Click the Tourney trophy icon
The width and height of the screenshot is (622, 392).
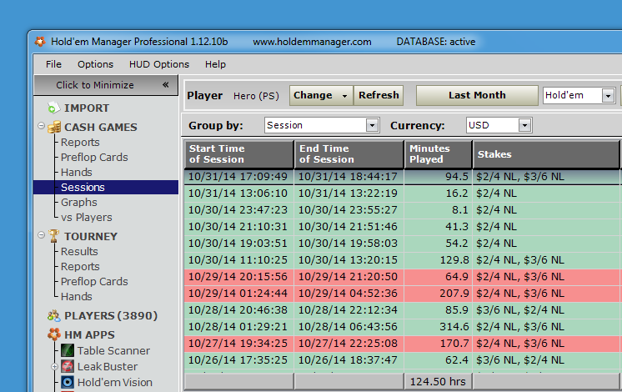[54, 236]
